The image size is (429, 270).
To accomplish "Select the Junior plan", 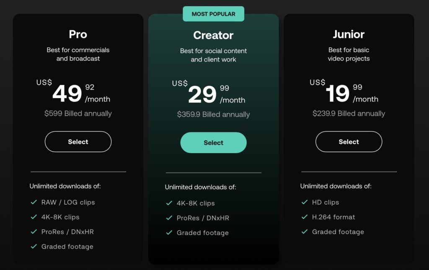I will pos(349,142).
